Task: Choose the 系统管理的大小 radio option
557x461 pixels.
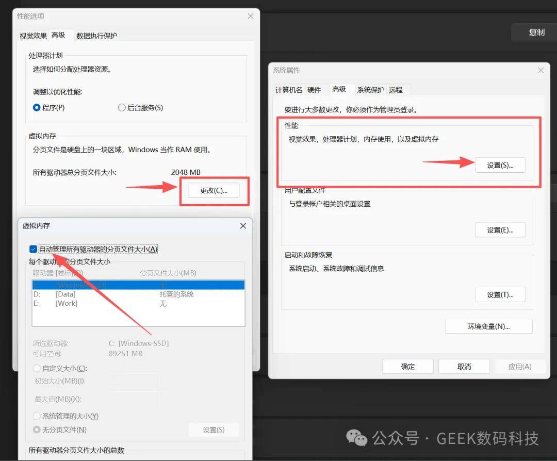Action: 37,416
